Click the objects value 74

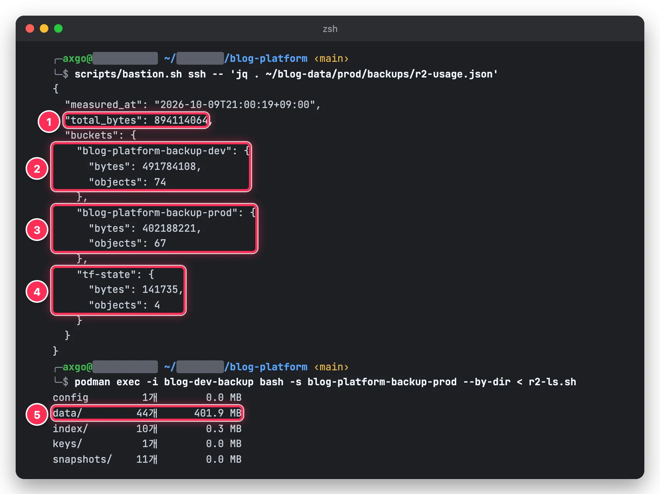pyautogui.click(x=160, y=182)
